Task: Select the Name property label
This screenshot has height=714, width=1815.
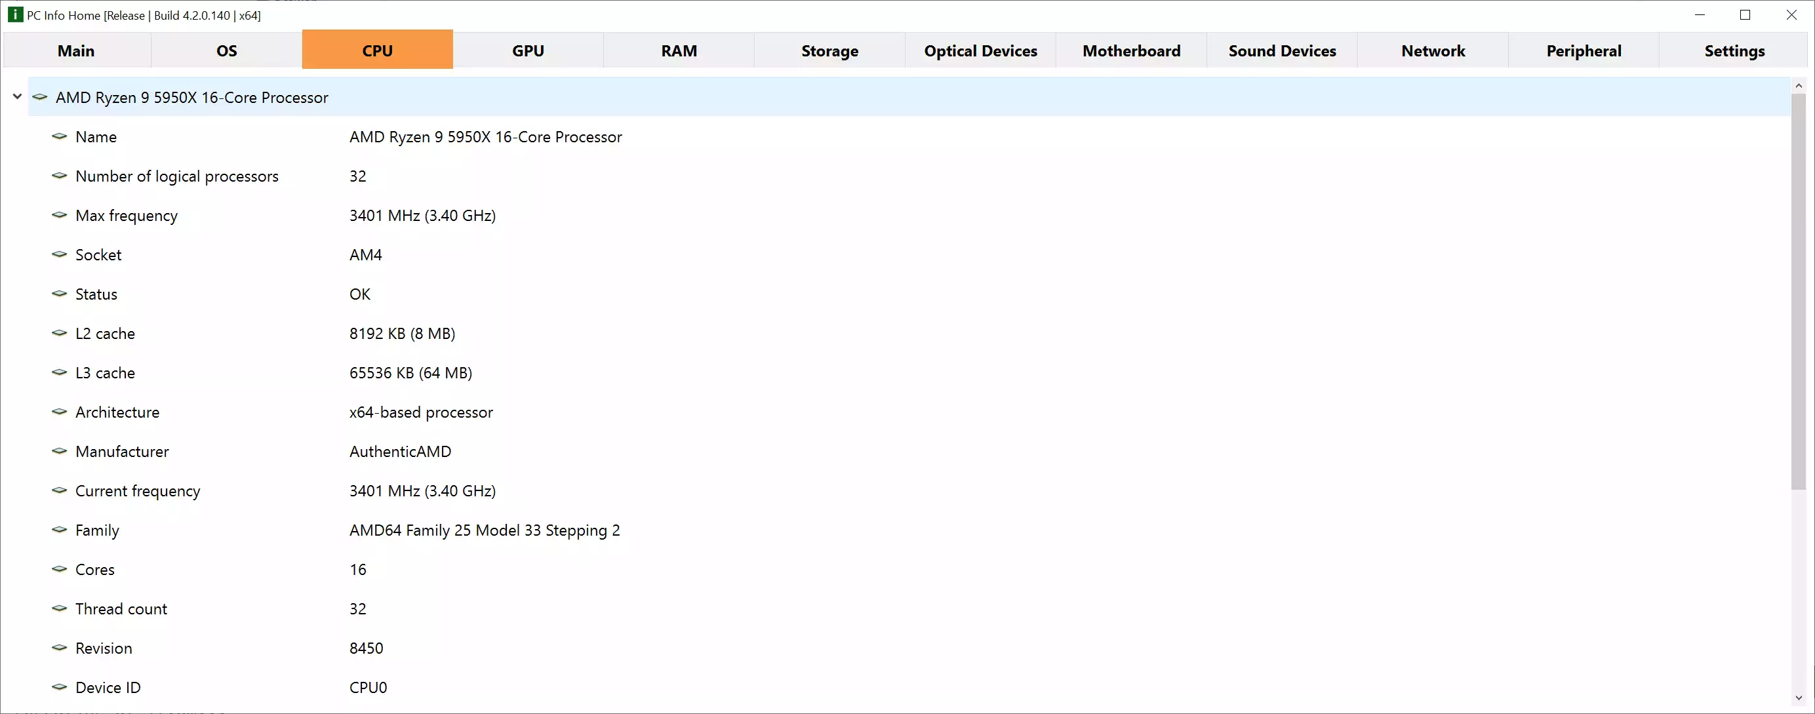Action: (x=96, y=137)
